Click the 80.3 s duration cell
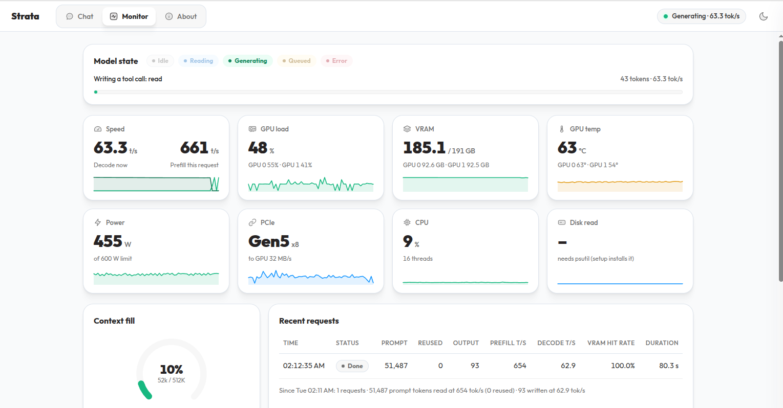Screen dimensions: 783x408 [x=669, y=366]
